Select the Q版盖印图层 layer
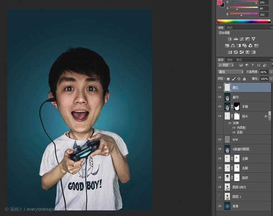273x216 pixels. click(243, 149)
